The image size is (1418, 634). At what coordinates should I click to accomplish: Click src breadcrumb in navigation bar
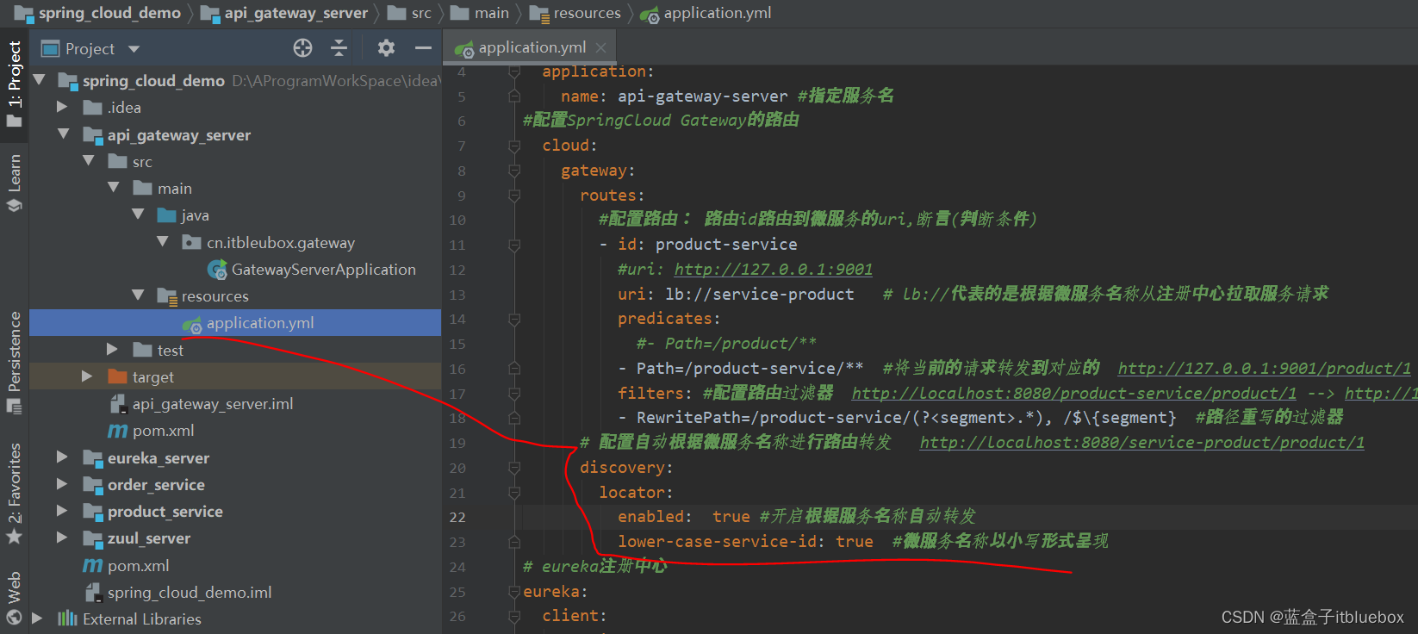tap(410, 13)
